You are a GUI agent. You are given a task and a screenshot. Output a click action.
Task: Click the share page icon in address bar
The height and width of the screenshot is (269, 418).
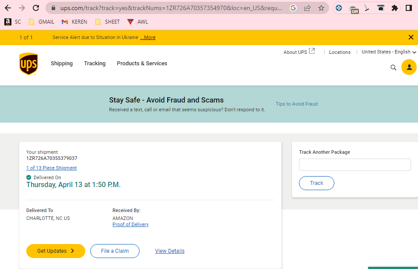click(307, 8)
